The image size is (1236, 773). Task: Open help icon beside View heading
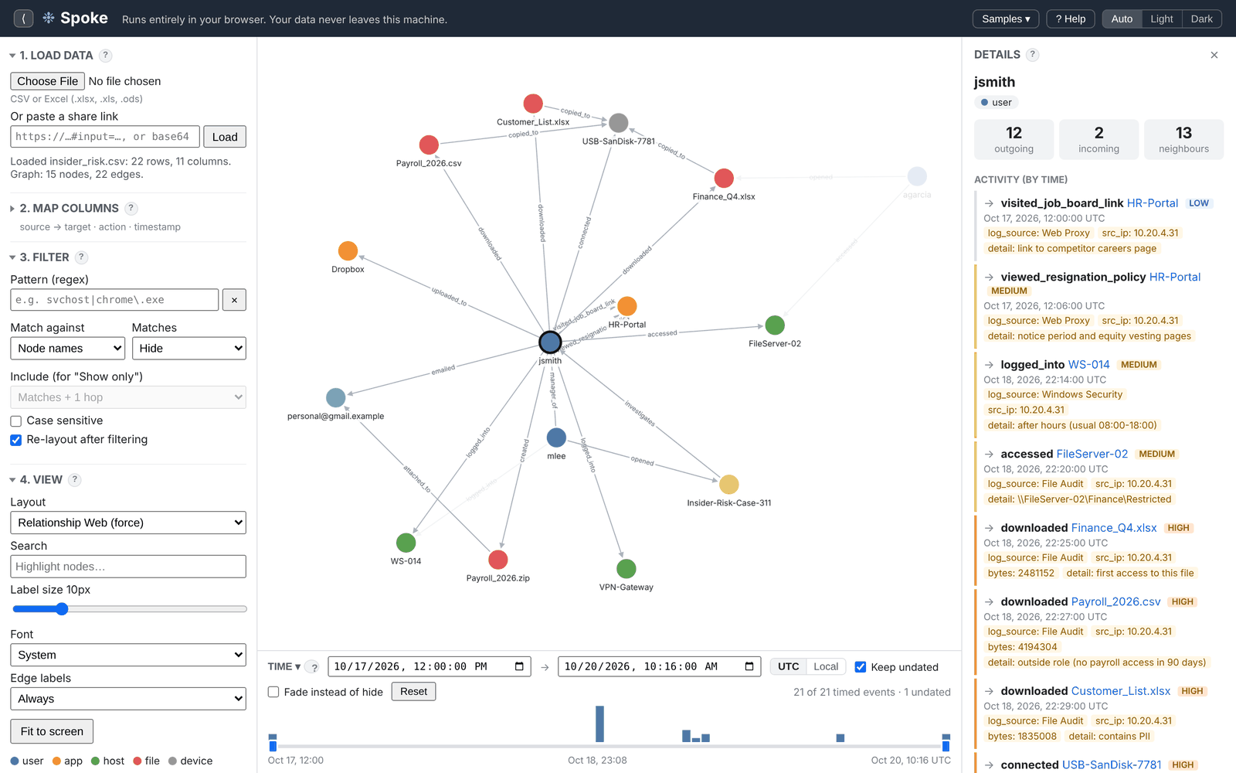click(x=75, y=479)
